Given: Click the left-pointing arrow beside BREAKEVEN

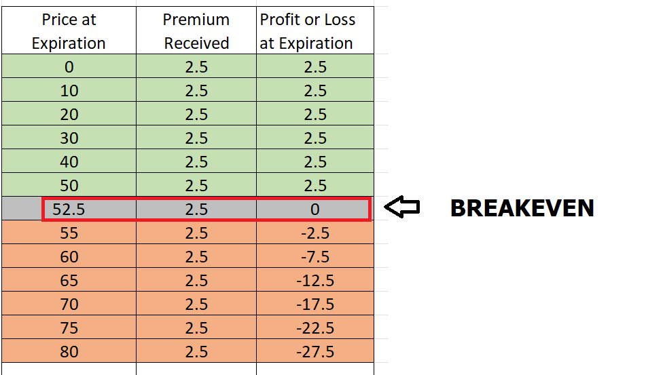Looking at the screenshot, I should coord(402,208).
